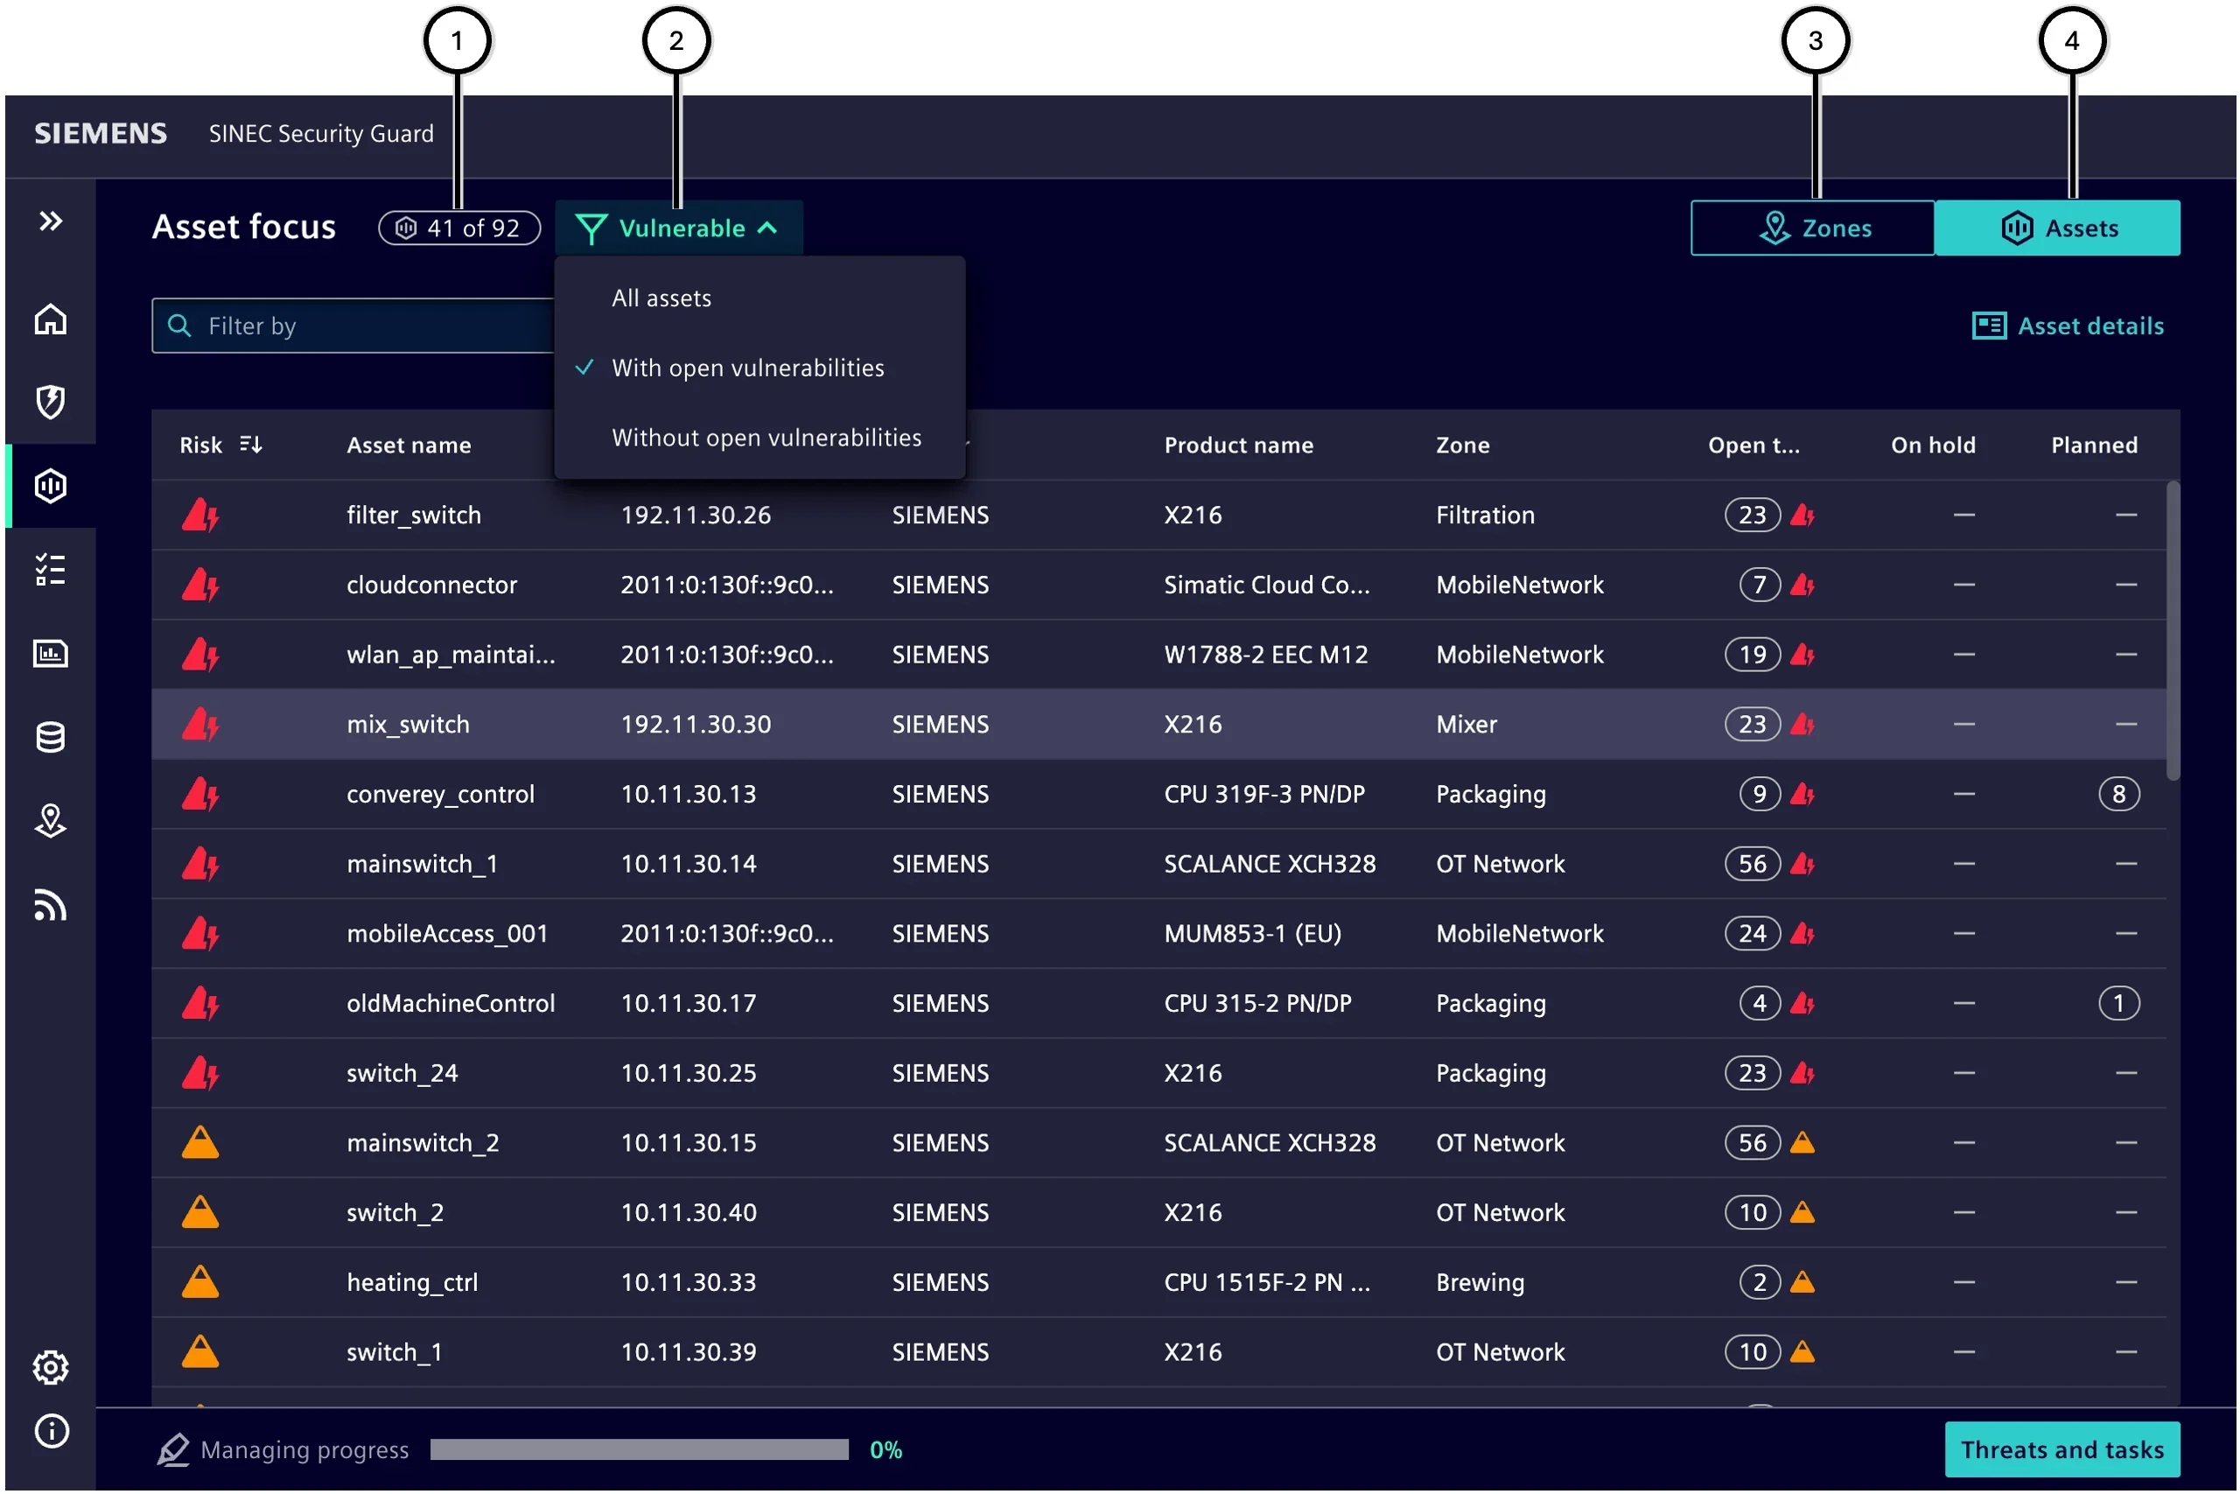The image size is (2240, 1494).
Task: Click the 1 planned badge for oldMachineControl
Action: tap(2118, 1003)
